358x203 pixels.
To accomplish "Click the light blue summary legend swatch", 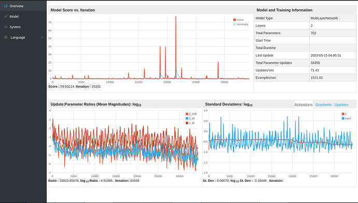I will click(x=235, y=24).
